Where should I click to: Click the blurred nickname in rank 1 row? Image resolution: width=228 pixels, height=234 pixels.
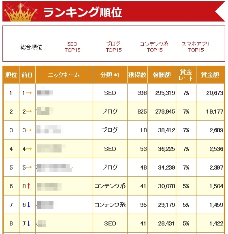click(45, 93)
